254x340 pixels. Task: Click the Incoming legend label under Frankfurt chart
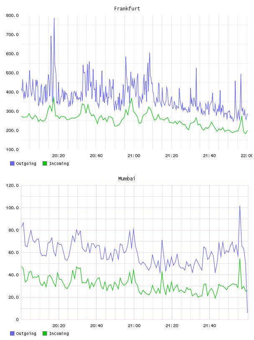[59, 163]
